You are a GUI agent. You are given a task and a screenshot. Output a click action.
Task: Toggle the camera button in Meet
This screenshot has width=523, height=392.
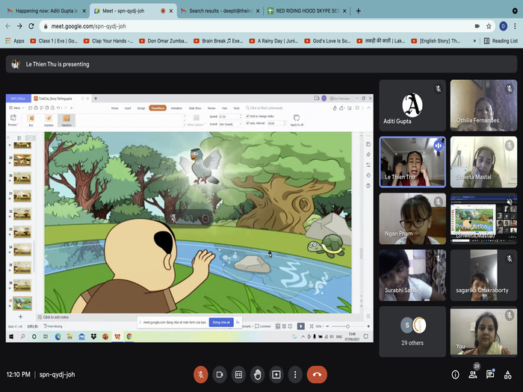[x=220, y=374]
